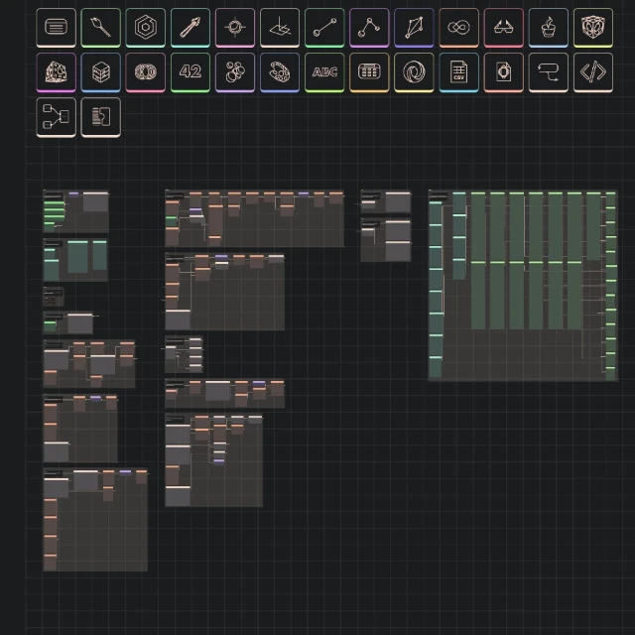Open the 3D glasses icon
This screenshot has width=635, height=635.
click(x=504, y=28)
